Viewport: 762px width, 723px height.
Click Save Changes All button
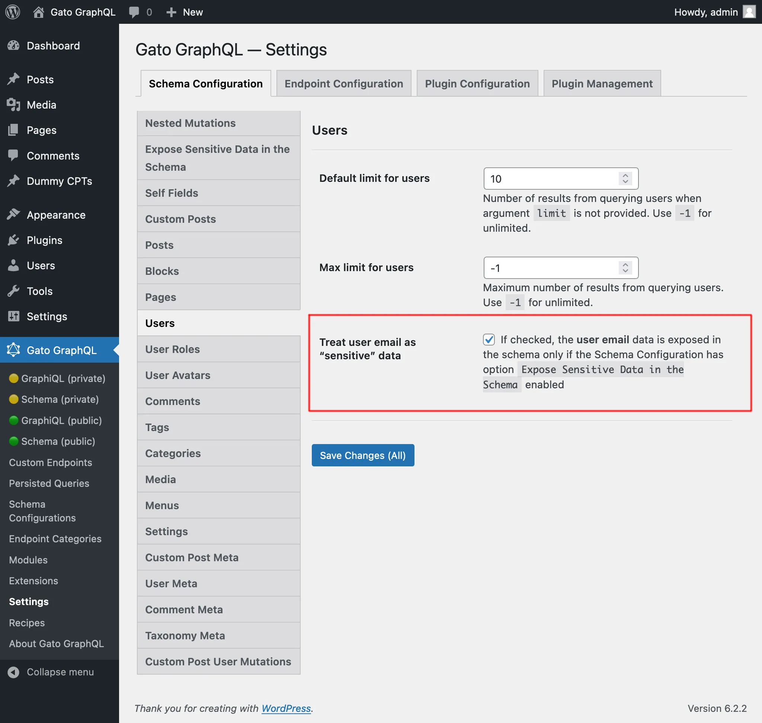pos(363,455)
